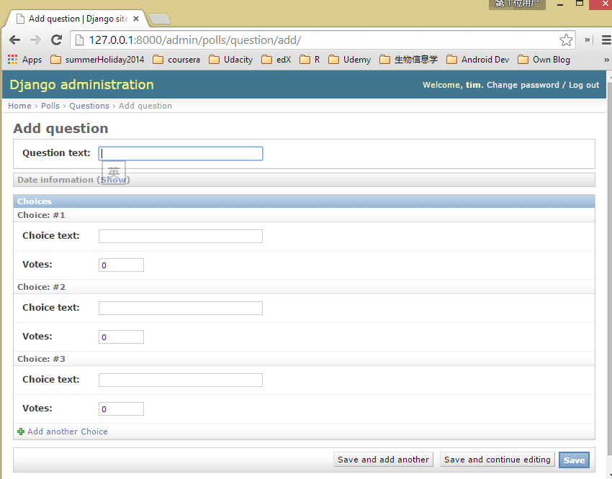Viewport: 612px width, 479px height.
Task: Click the Choices section header
Action: click(304, 201)
